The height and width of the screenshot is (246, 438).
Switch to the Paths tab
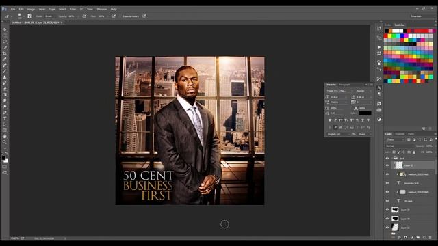(411, 134)
